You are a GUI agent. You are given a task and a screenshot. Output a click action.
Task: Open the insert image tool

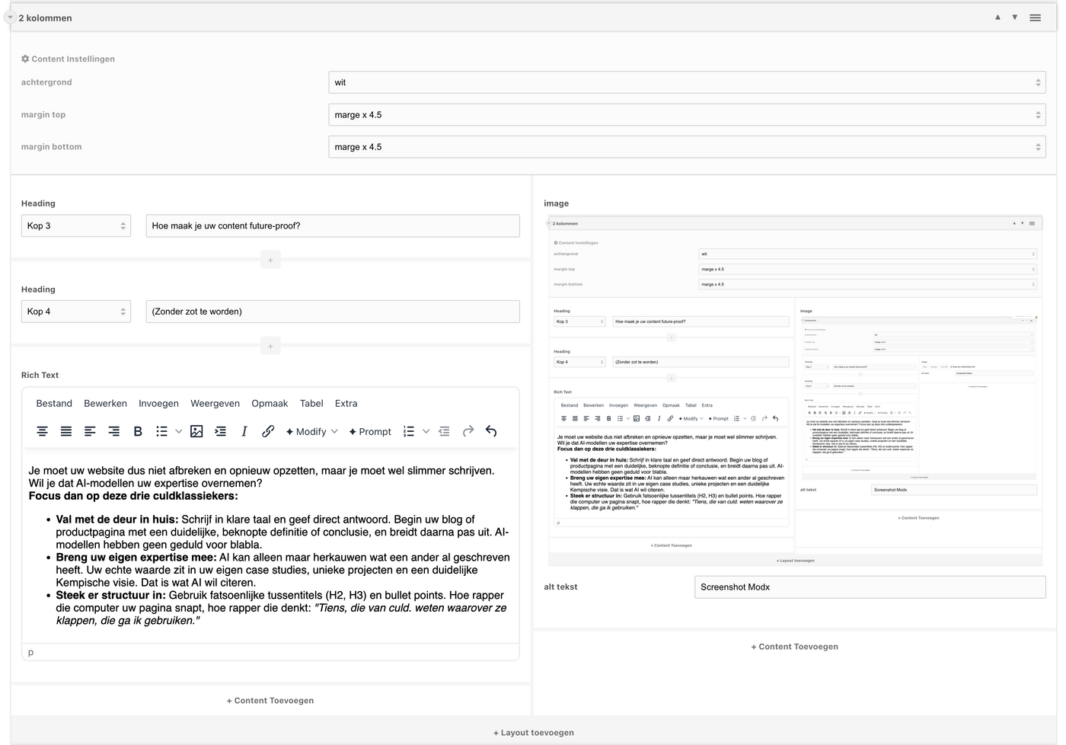pos(196,431)
